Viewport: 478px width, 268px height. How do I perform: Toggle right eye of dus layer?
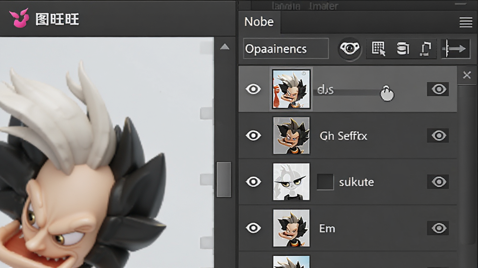pyautogui.click(x=438, y=89)
